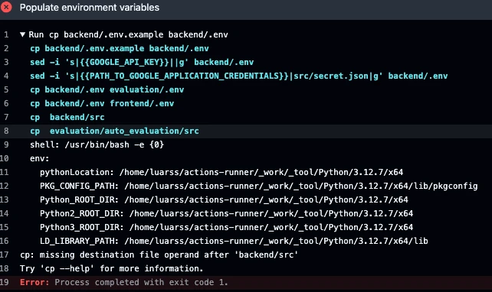
Task: Click the highlighted cp evaluation/auto_evaluation/src line
Action: click(114, 131)
